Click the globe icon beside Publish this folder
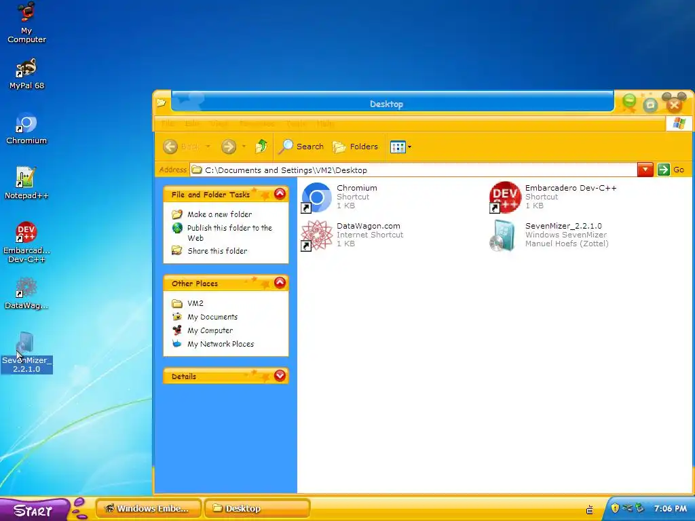Image resolution: width=695 pixels, height=521 pixels. 177,228
